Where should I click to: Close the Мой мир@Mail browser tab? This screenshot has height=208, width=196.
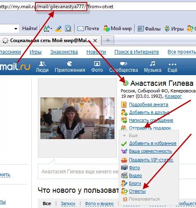pos(95,40)
